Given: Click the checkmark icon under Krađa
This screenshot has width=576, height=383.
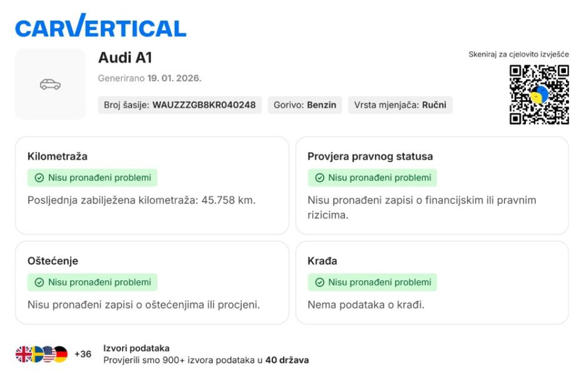Looking at the screenshot, I should coord(319,282).
